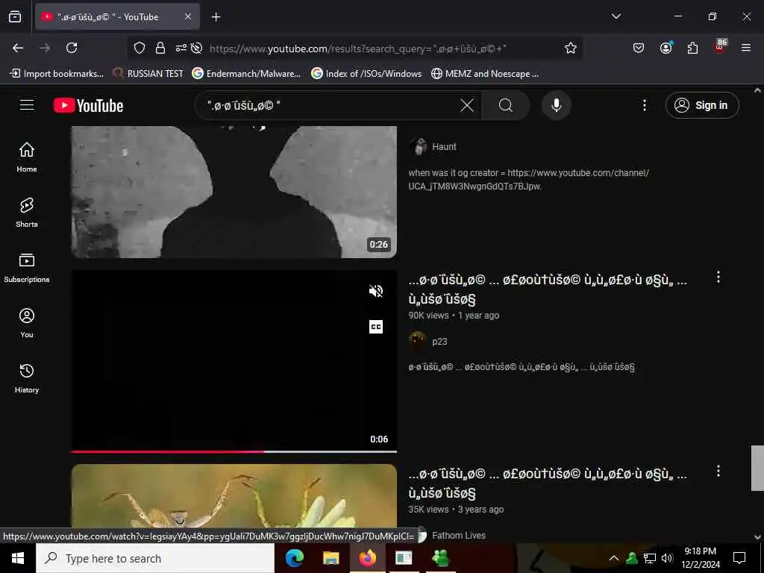
Task: Select the YouTube results tab
Action: pyautogui.click(x=117, y=17)
